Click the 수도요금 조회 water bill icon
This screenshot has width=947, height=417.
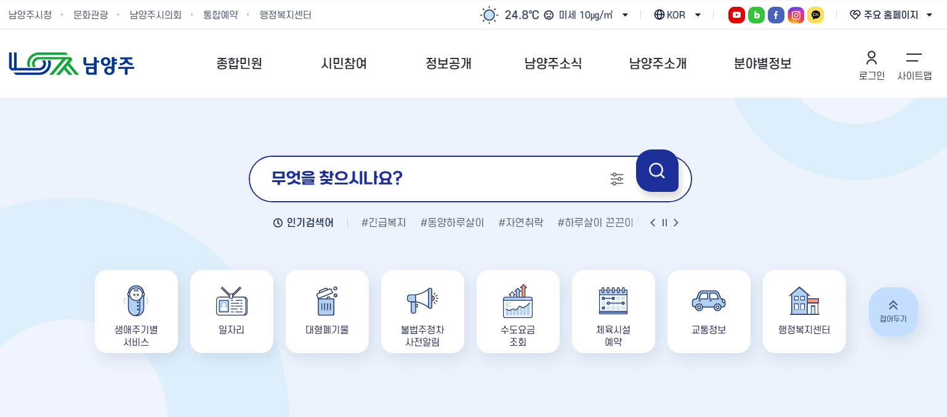click(x=518, y=311)
